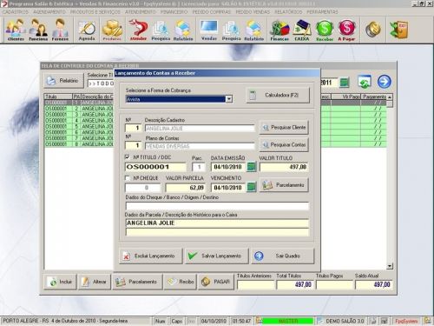Expand the Forma de Cobrança dropdown
This screenshot has height=326, width=434.
(229, 99)
